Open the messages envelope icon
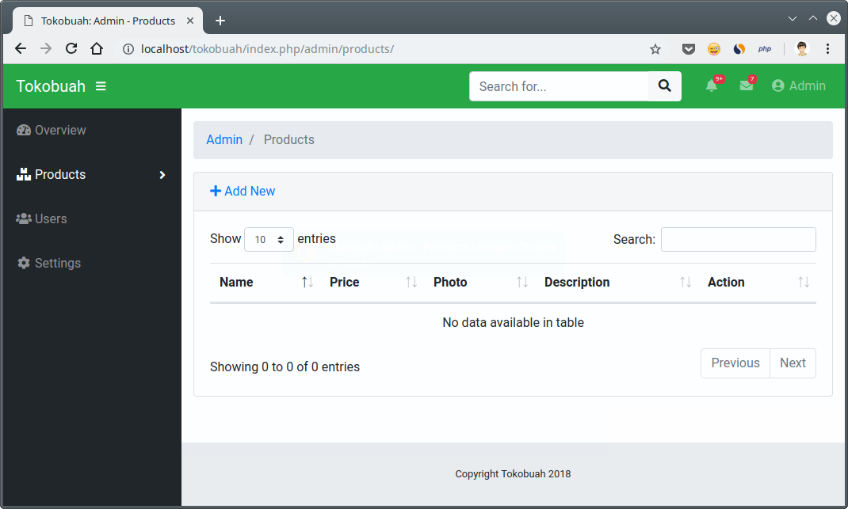The image size is (848, 509). [x=747, y=86]
